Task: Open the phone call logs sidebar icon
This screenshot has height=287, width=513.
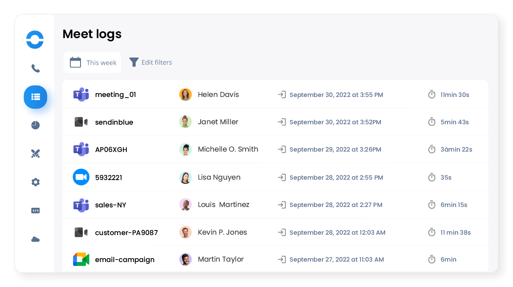Action: click(x=35, y=68)
